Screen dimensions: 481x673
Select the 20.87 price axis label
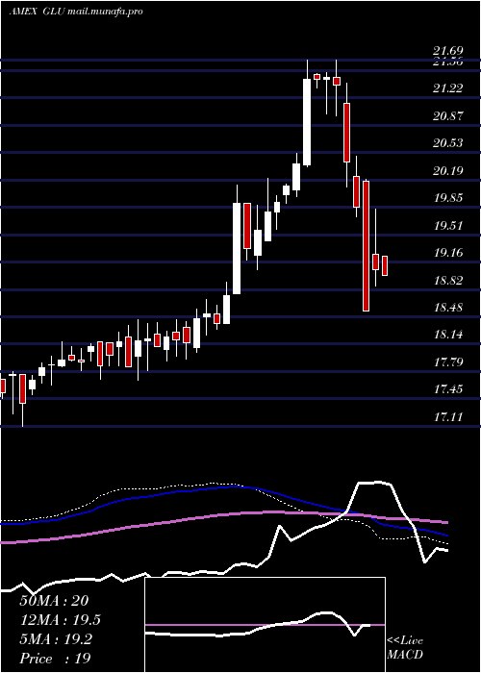(448, 115)
